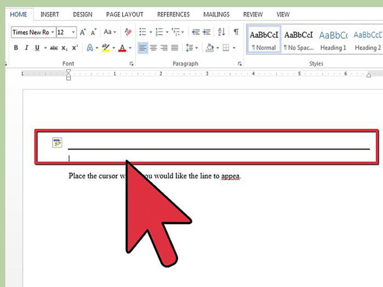Open Change Case menu
The height and width of the screenshot is (287, 383).
click(109, 32)
